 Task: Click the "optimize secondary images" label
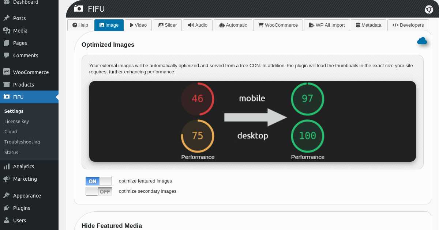(147, 191)
